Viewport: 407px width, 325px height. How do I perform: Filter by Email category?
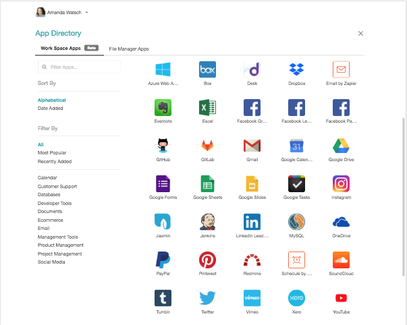click(x=43, y=229)
